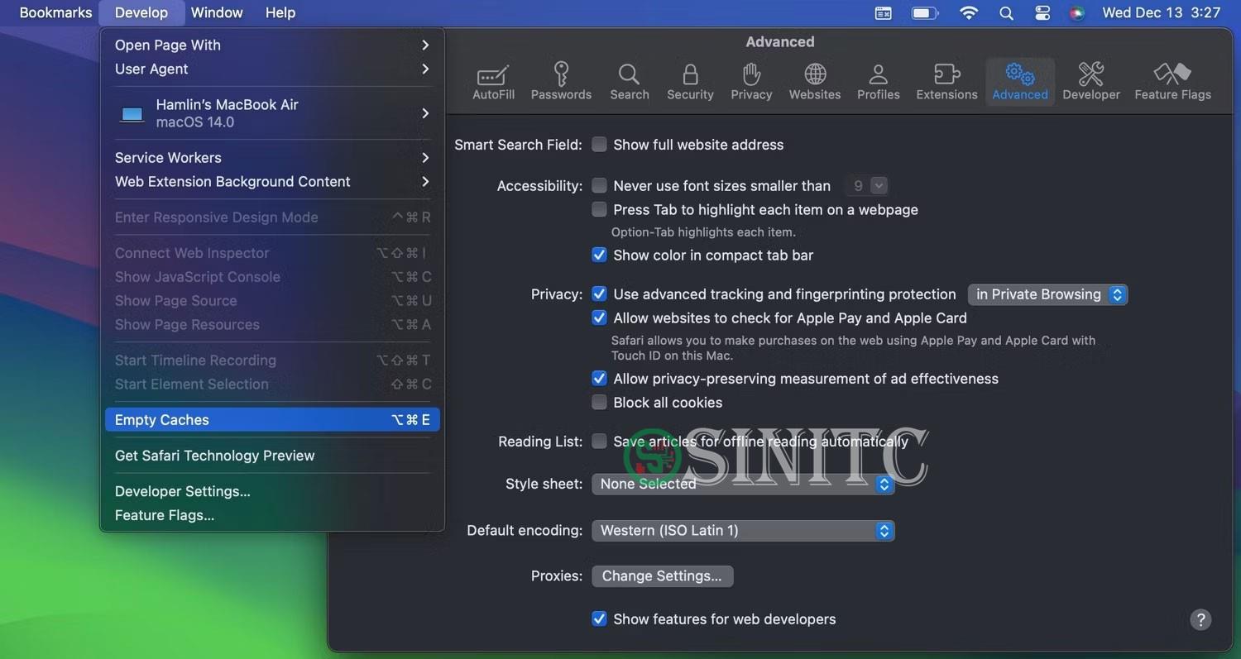Image resolution: width=1241 pixels, height=659 pixels.
Task: Open the Default encoding Western dropdown
Action: 743,531
